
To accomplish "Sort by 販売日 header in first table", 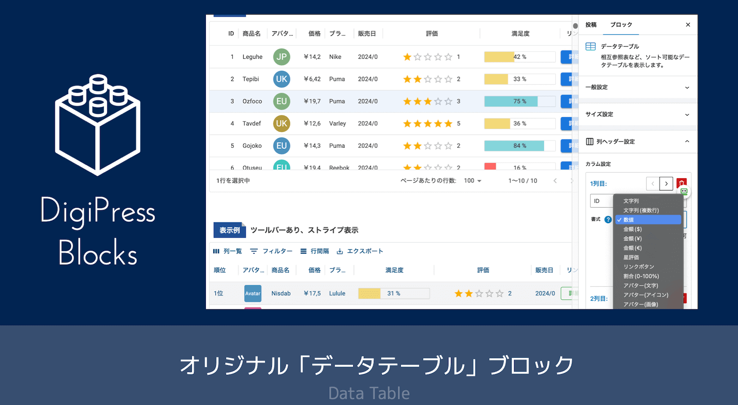I will (x=367, y=33).
